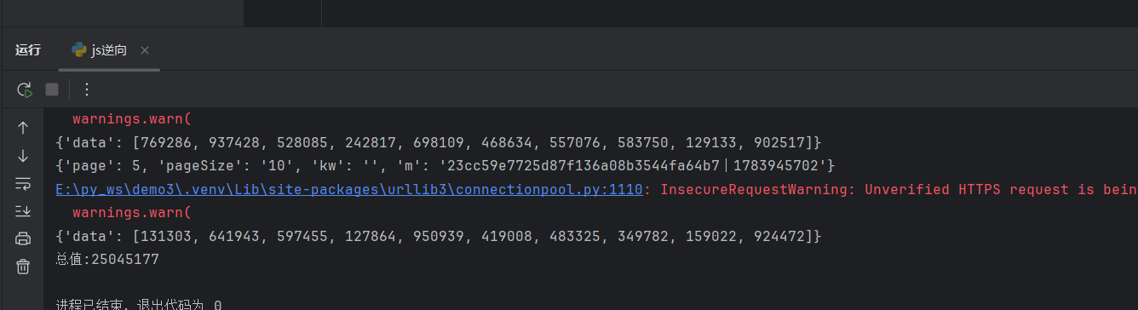
Task: Print the console output
Action: 23,239
